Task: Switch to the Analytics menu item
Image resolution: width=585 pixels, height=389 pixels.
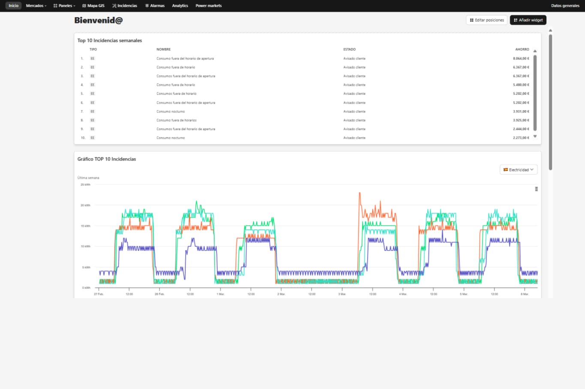Action: (x=180, y=6)
